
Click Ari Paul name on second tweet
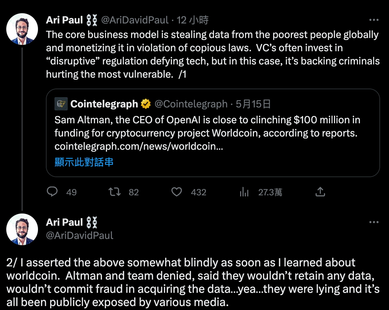(x=64, y=222)
